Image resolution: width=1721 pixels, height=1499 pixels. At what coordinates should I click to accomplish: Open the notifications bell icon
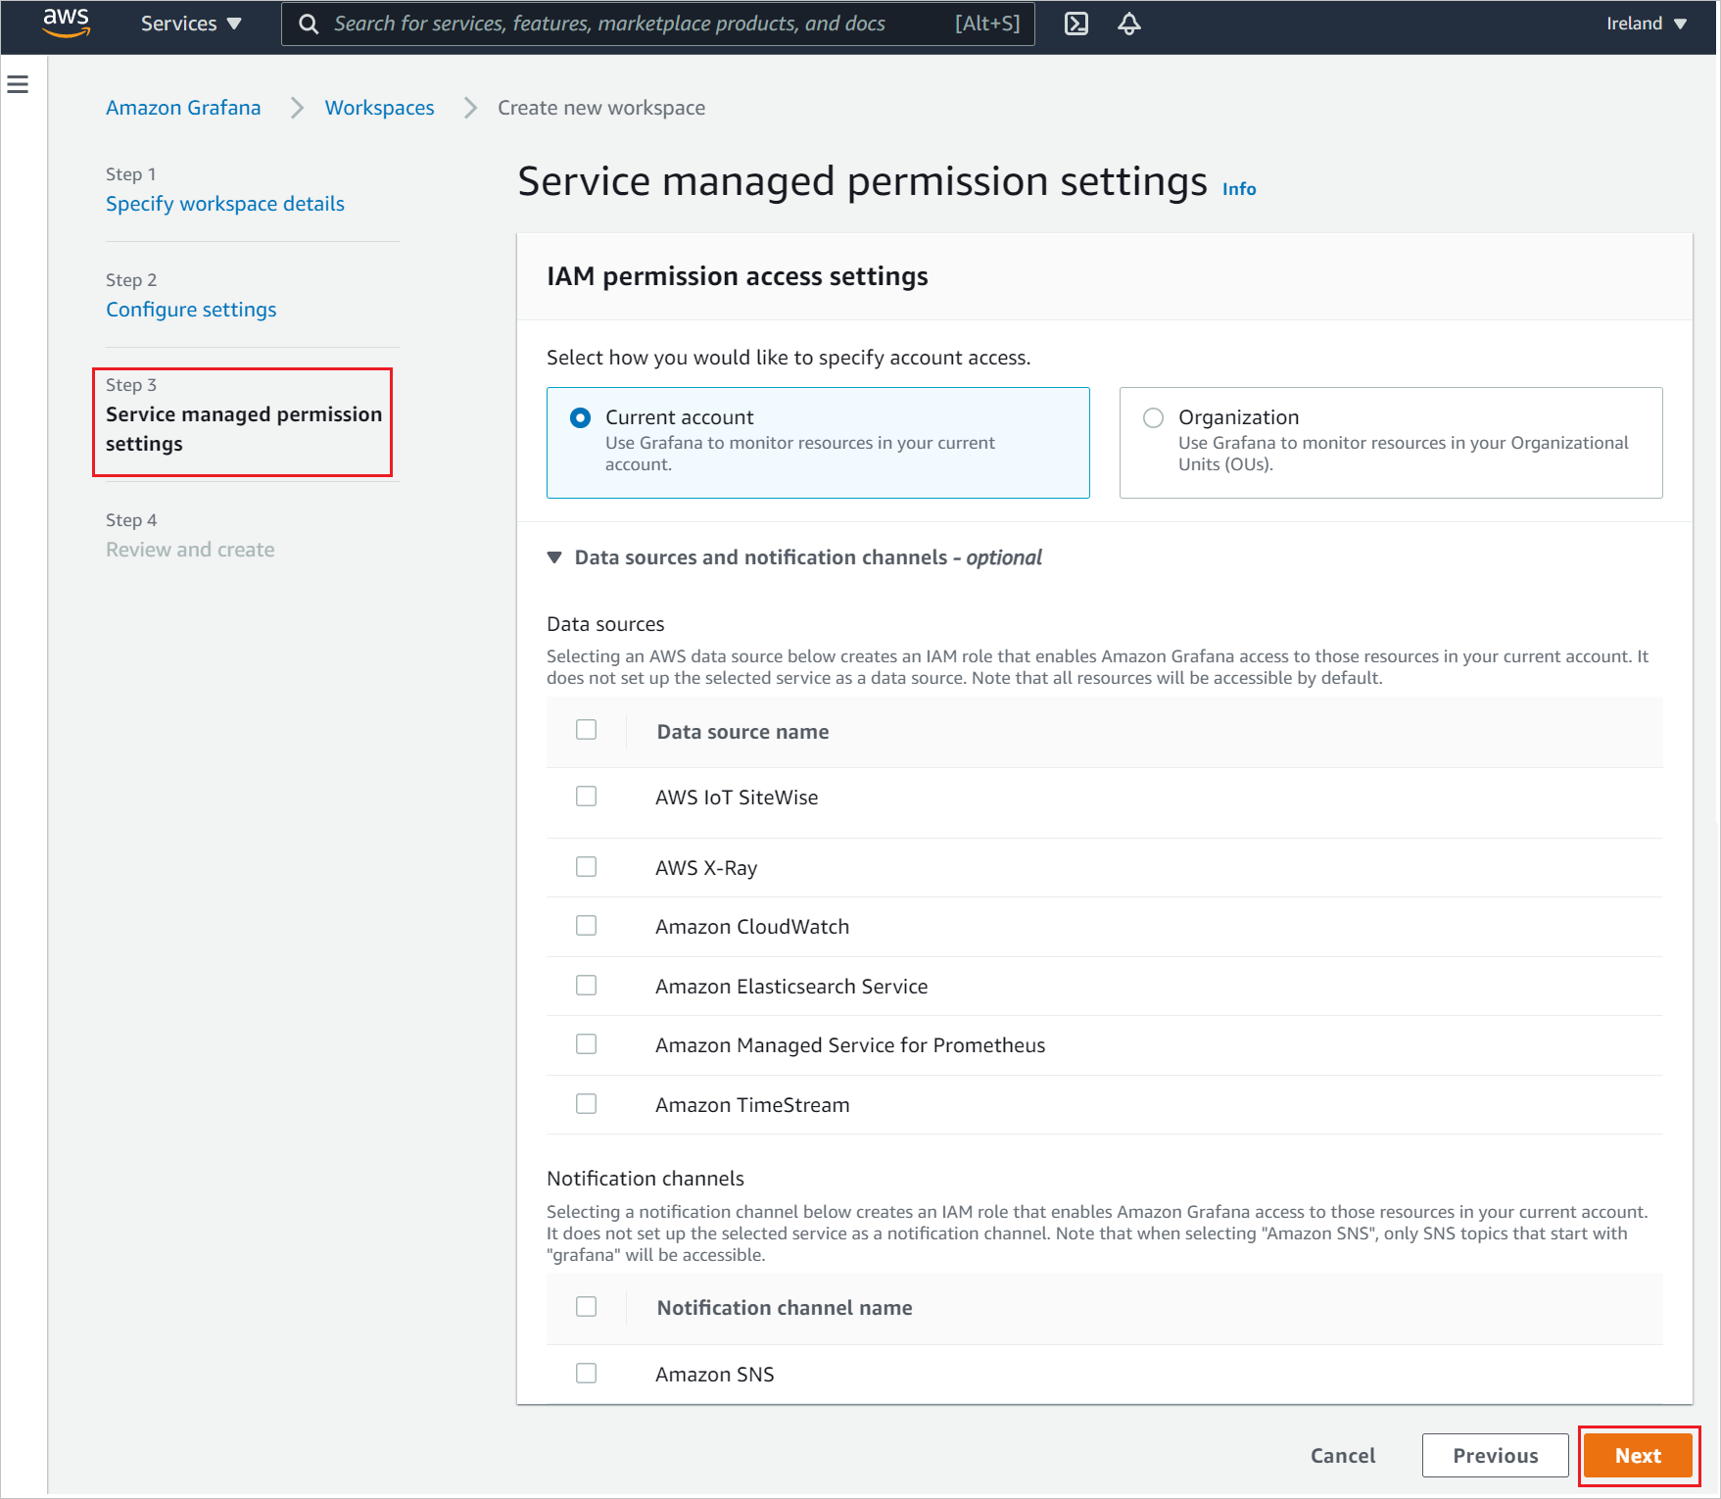[x=1129, y=24]
